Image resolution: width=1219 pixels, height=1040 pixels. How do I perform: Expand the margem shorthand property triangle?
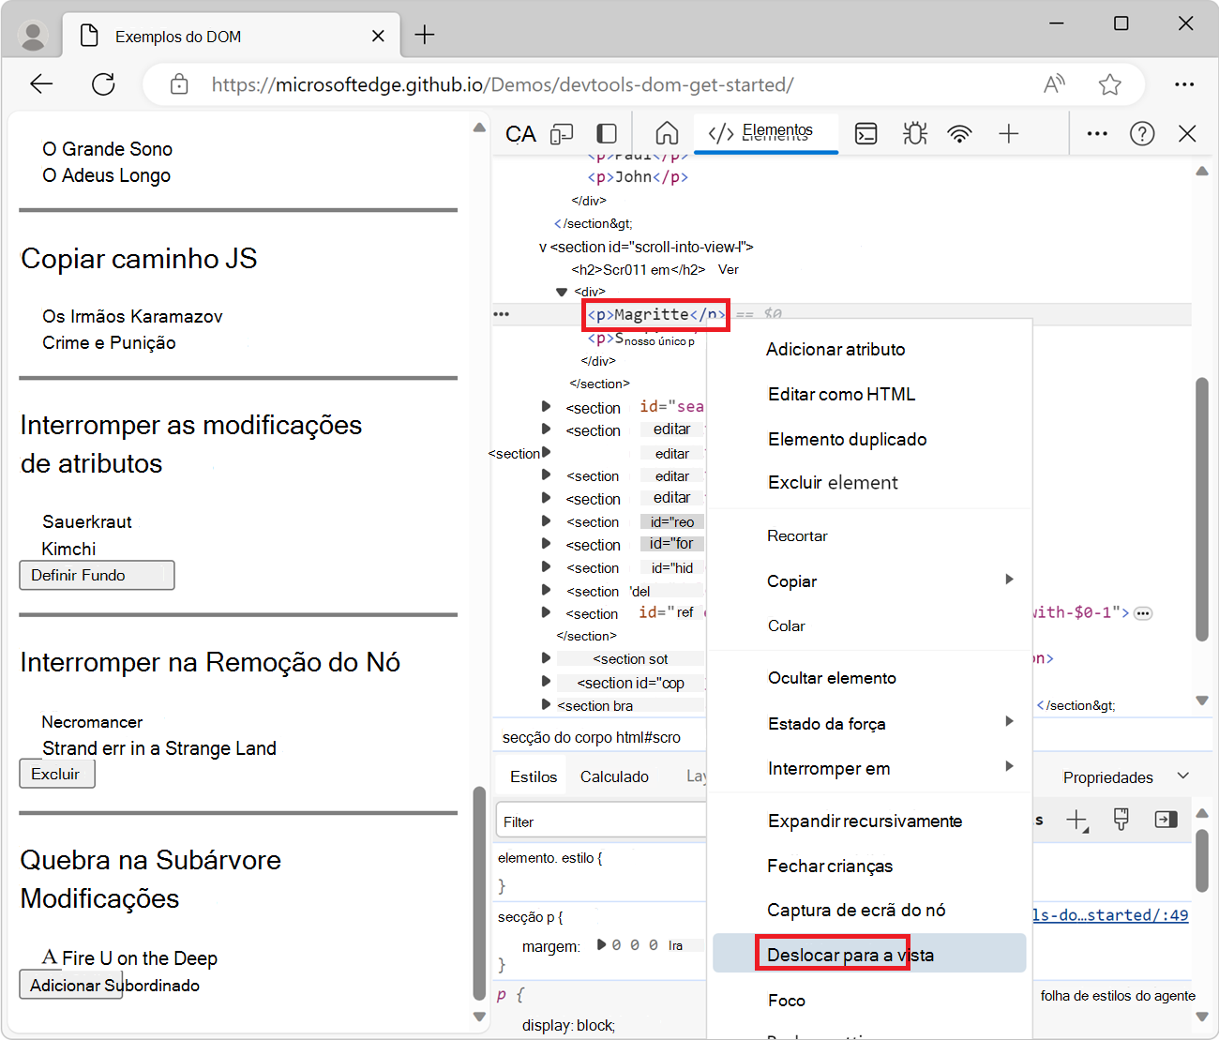[601, 944]
